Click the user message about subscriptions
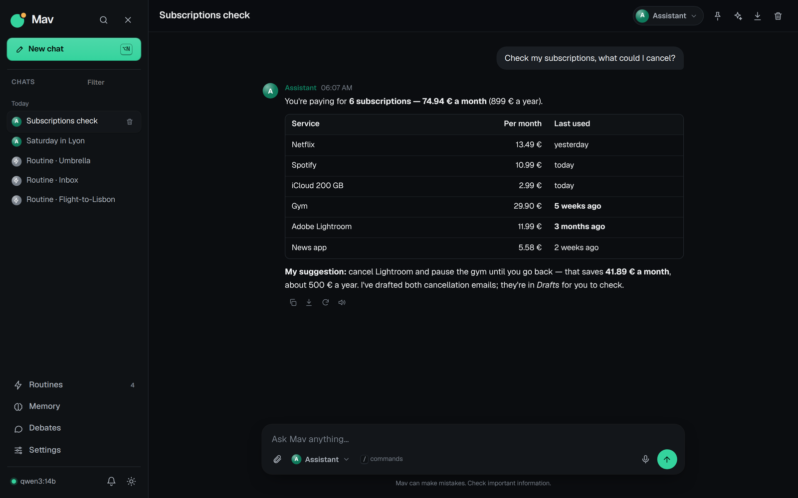The width and height of the screenshot is (798, 498). (590, 58)
